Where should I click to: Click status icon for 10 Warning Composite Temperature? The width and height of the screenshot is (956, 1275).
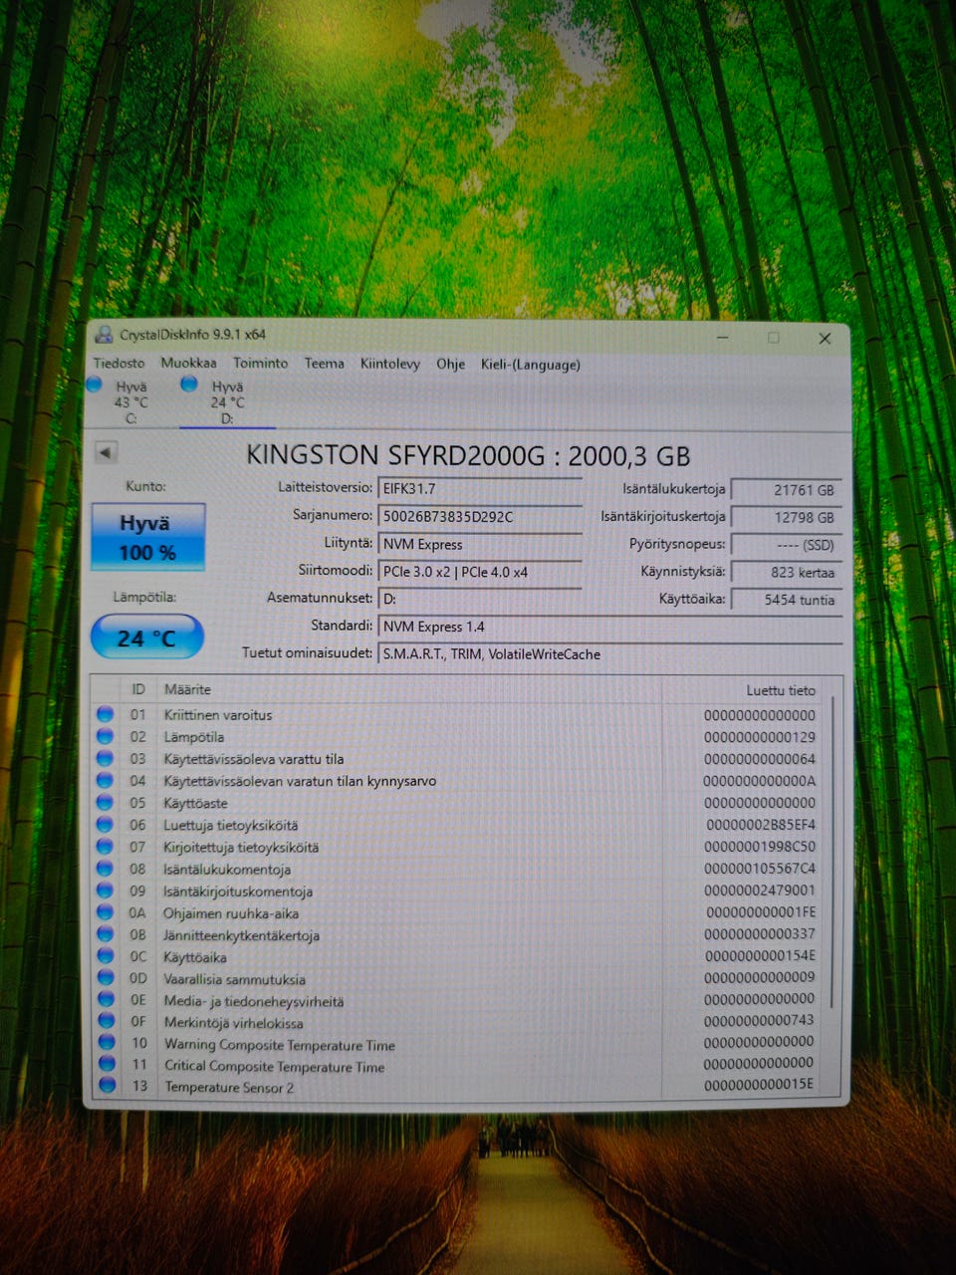click(x=107, y=1043)
